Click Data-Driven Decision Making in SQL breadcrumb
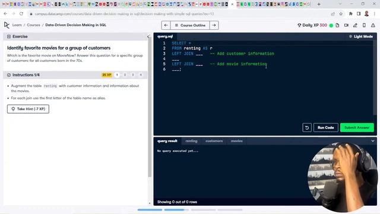The width and height of the screenshot is (380, 214). coord(75,25)
